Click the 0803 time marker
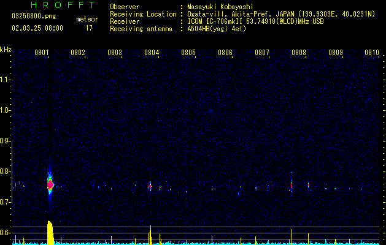386x245 pixels. tap(115, 53)
